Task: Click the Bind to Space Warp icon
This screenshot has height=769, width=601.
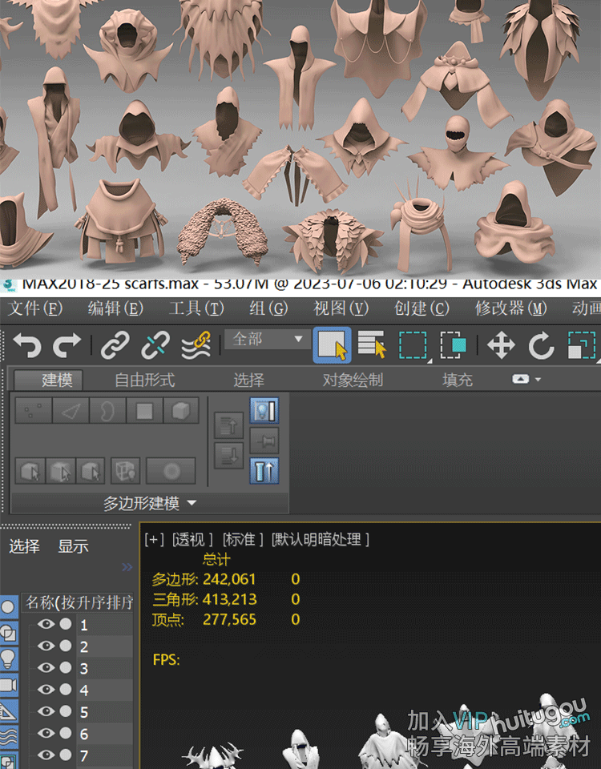Action: click(196, 346)
